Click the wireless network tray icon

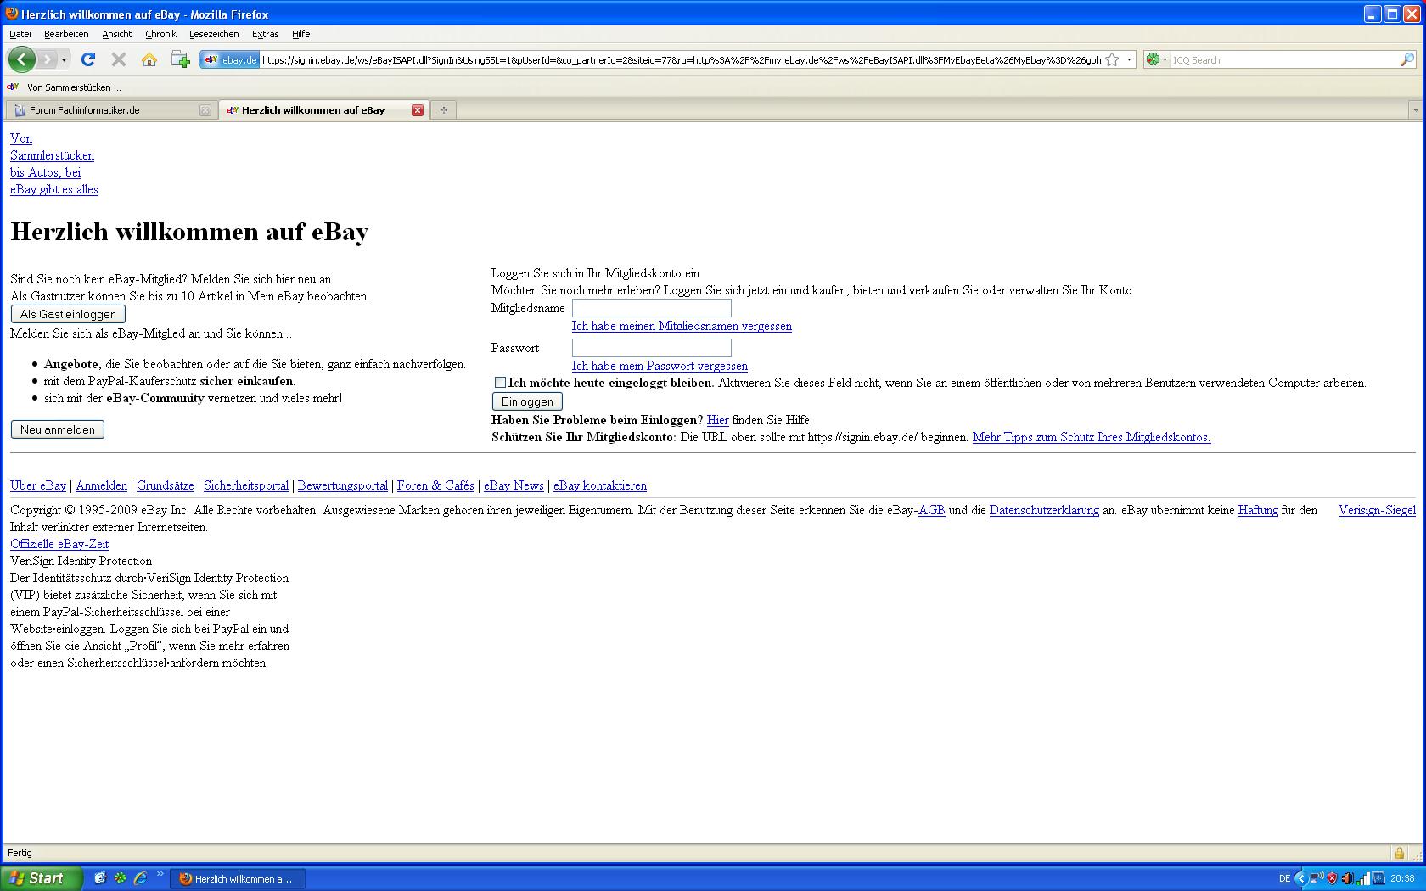click(x=1317, y=878)
